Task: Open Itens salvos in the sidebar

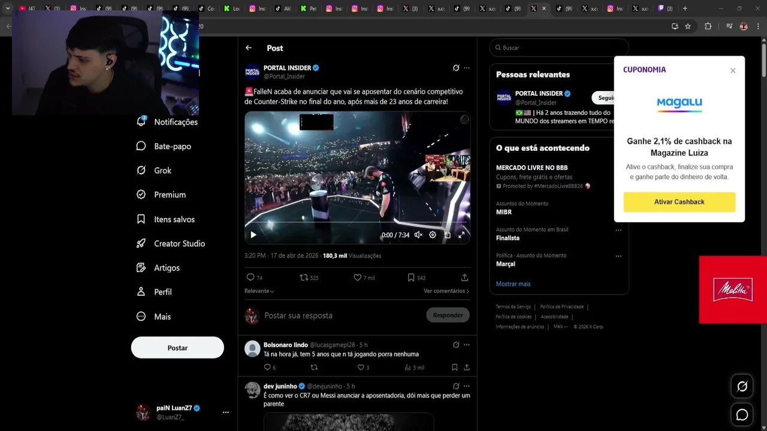Action: click(165, 219)
